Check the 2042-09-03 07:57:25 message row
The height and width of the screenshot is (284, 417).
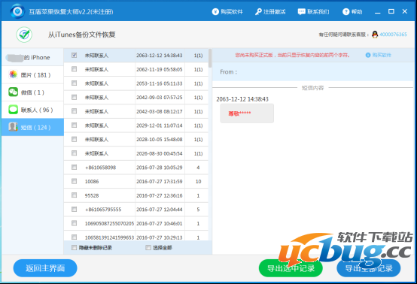75,97
